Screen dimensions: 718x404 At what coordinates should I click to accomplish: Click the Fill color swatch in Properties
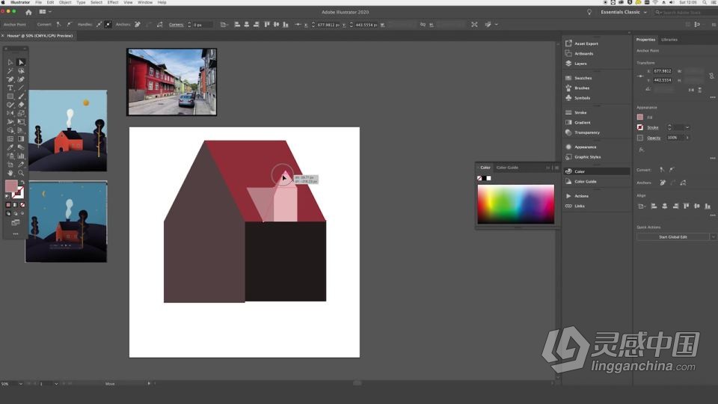(640, 117)
